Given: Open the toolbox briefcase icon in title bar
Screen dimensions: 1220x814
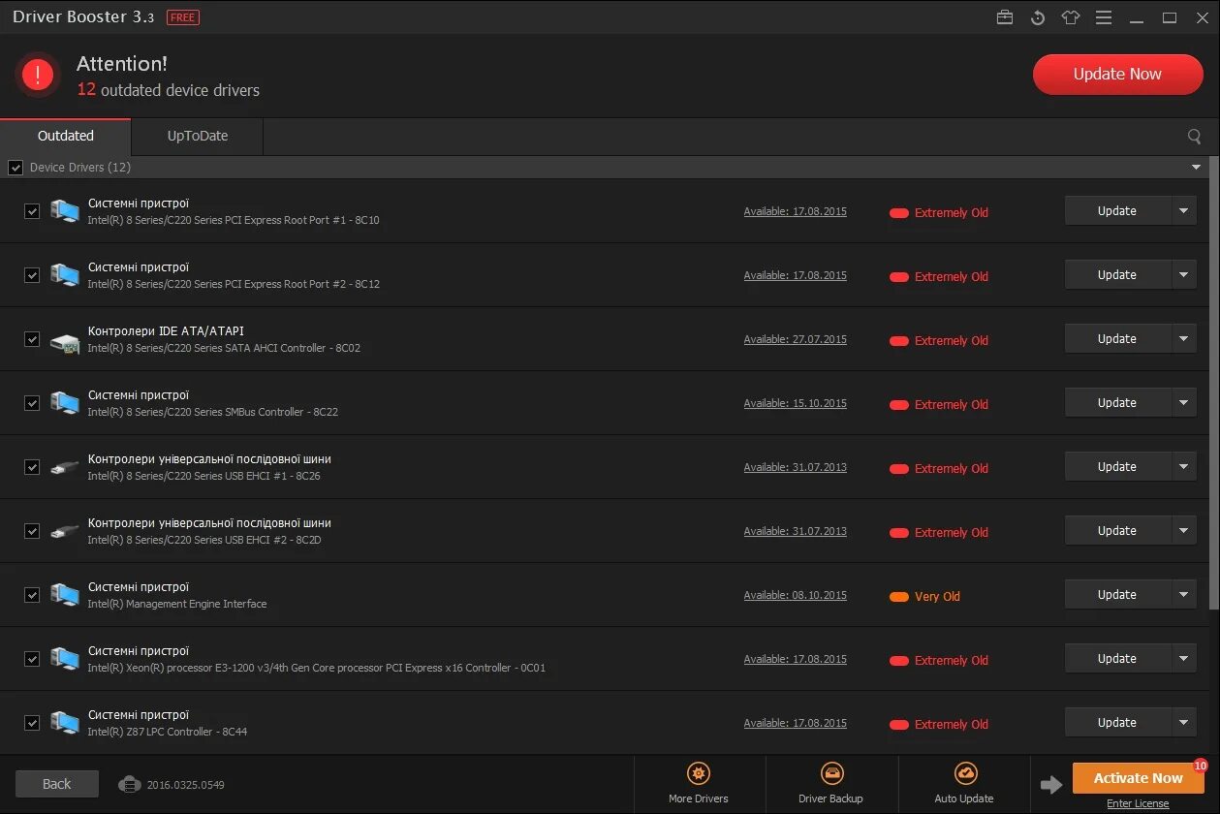Looking at the screenshot, I should coord(1005,17).
